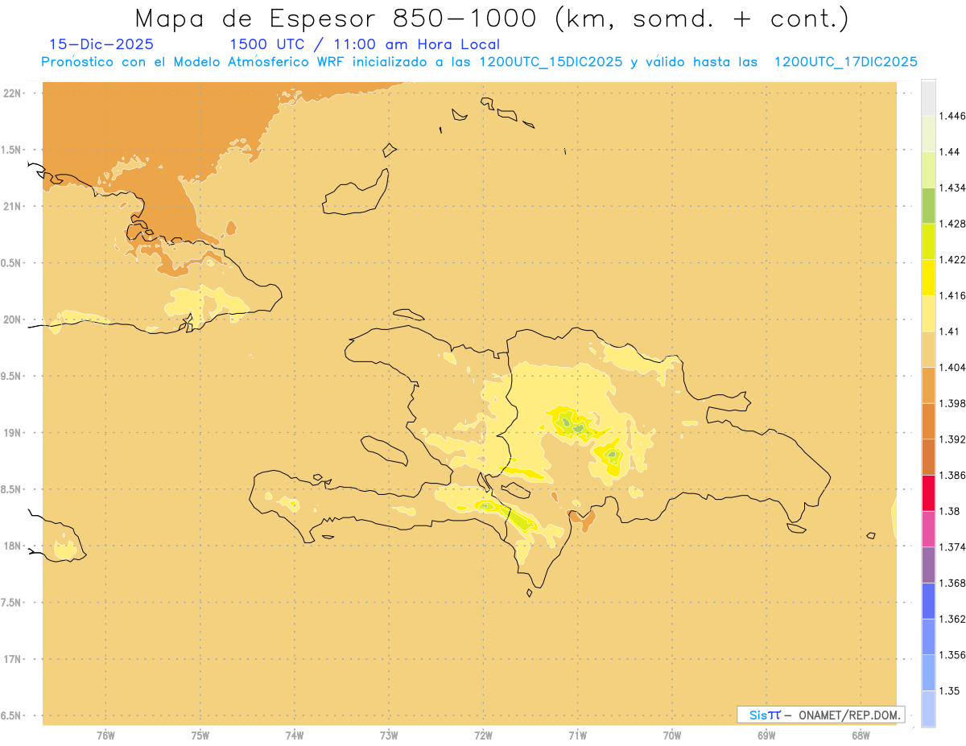966x746 pixels.
Task: Pick the orange colorbar segment between 1.398 and 1.404
Action: click(928, 385)
